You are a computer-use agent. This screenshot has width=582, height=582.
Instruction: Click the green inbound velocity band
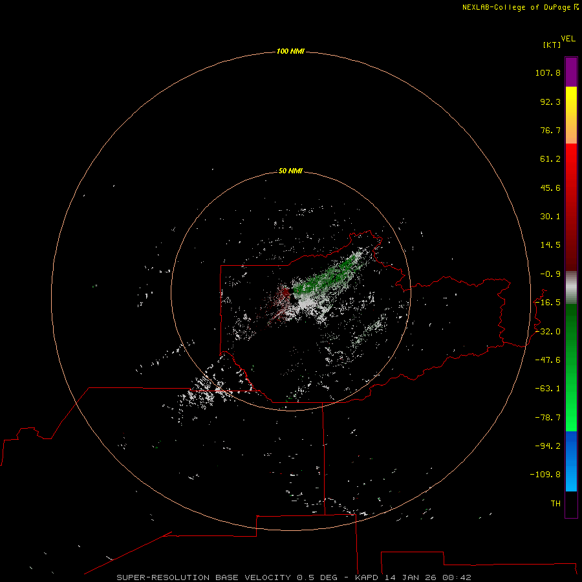coord(327,277)
